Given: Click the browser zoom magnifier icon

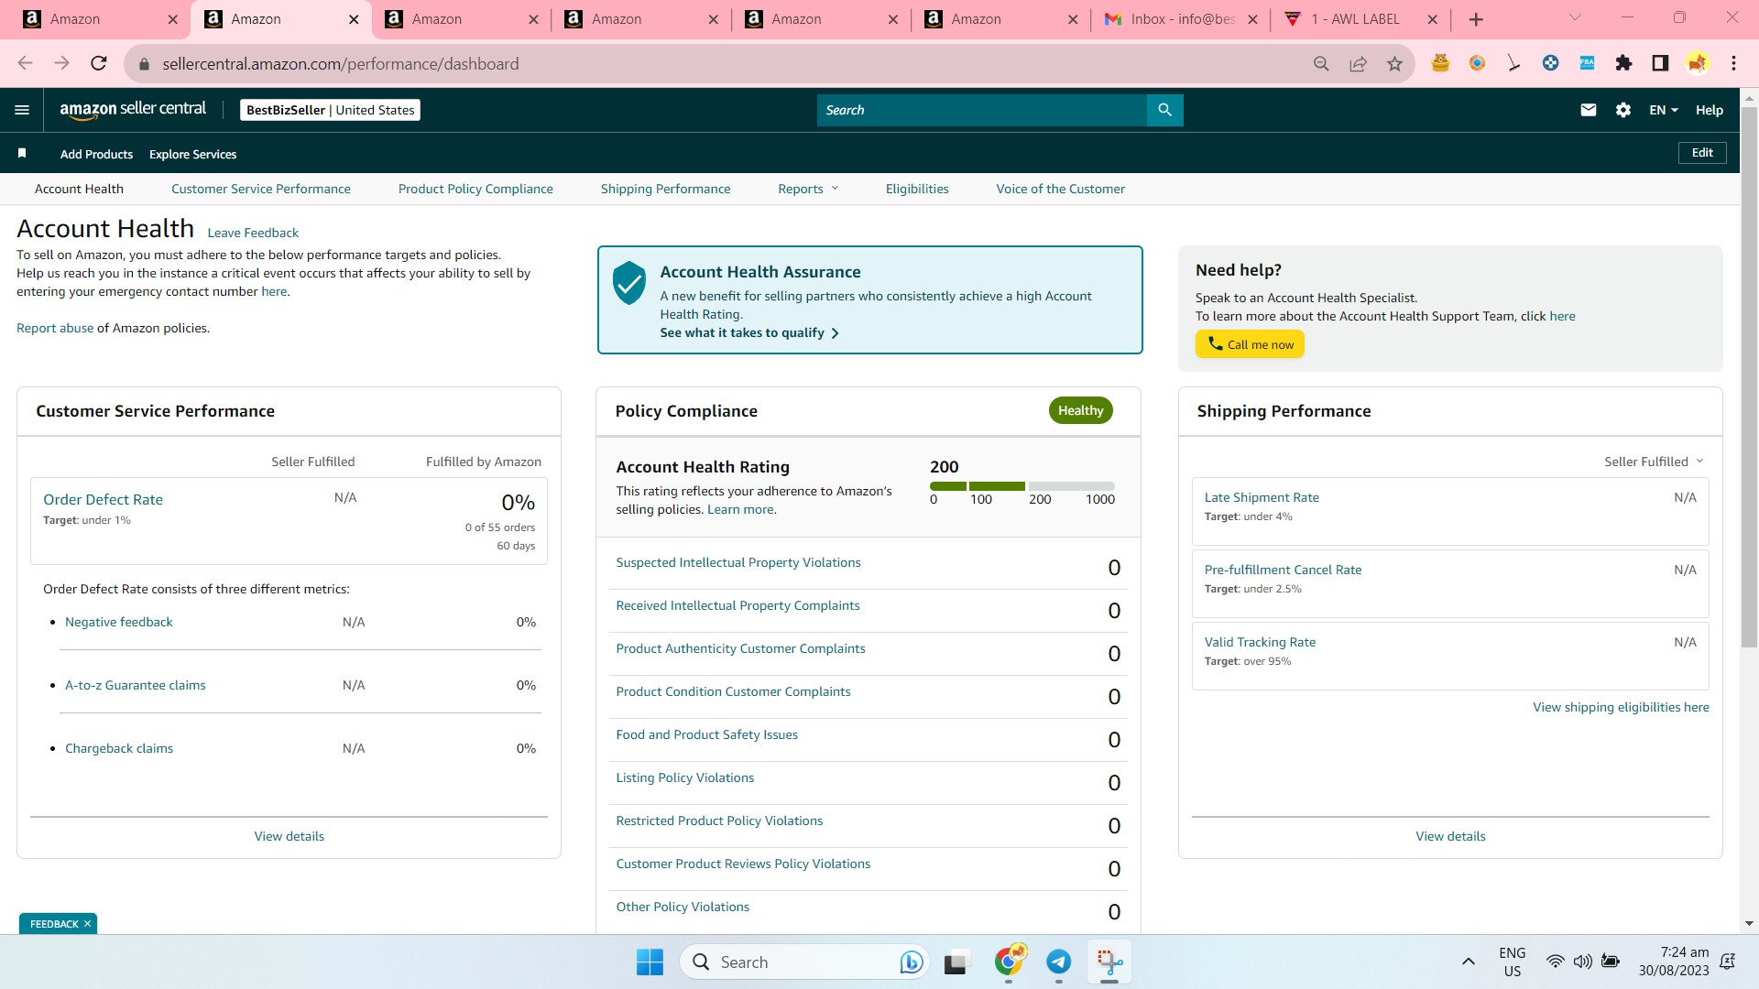Looking at the screenshot, I should pos(1321,64).
